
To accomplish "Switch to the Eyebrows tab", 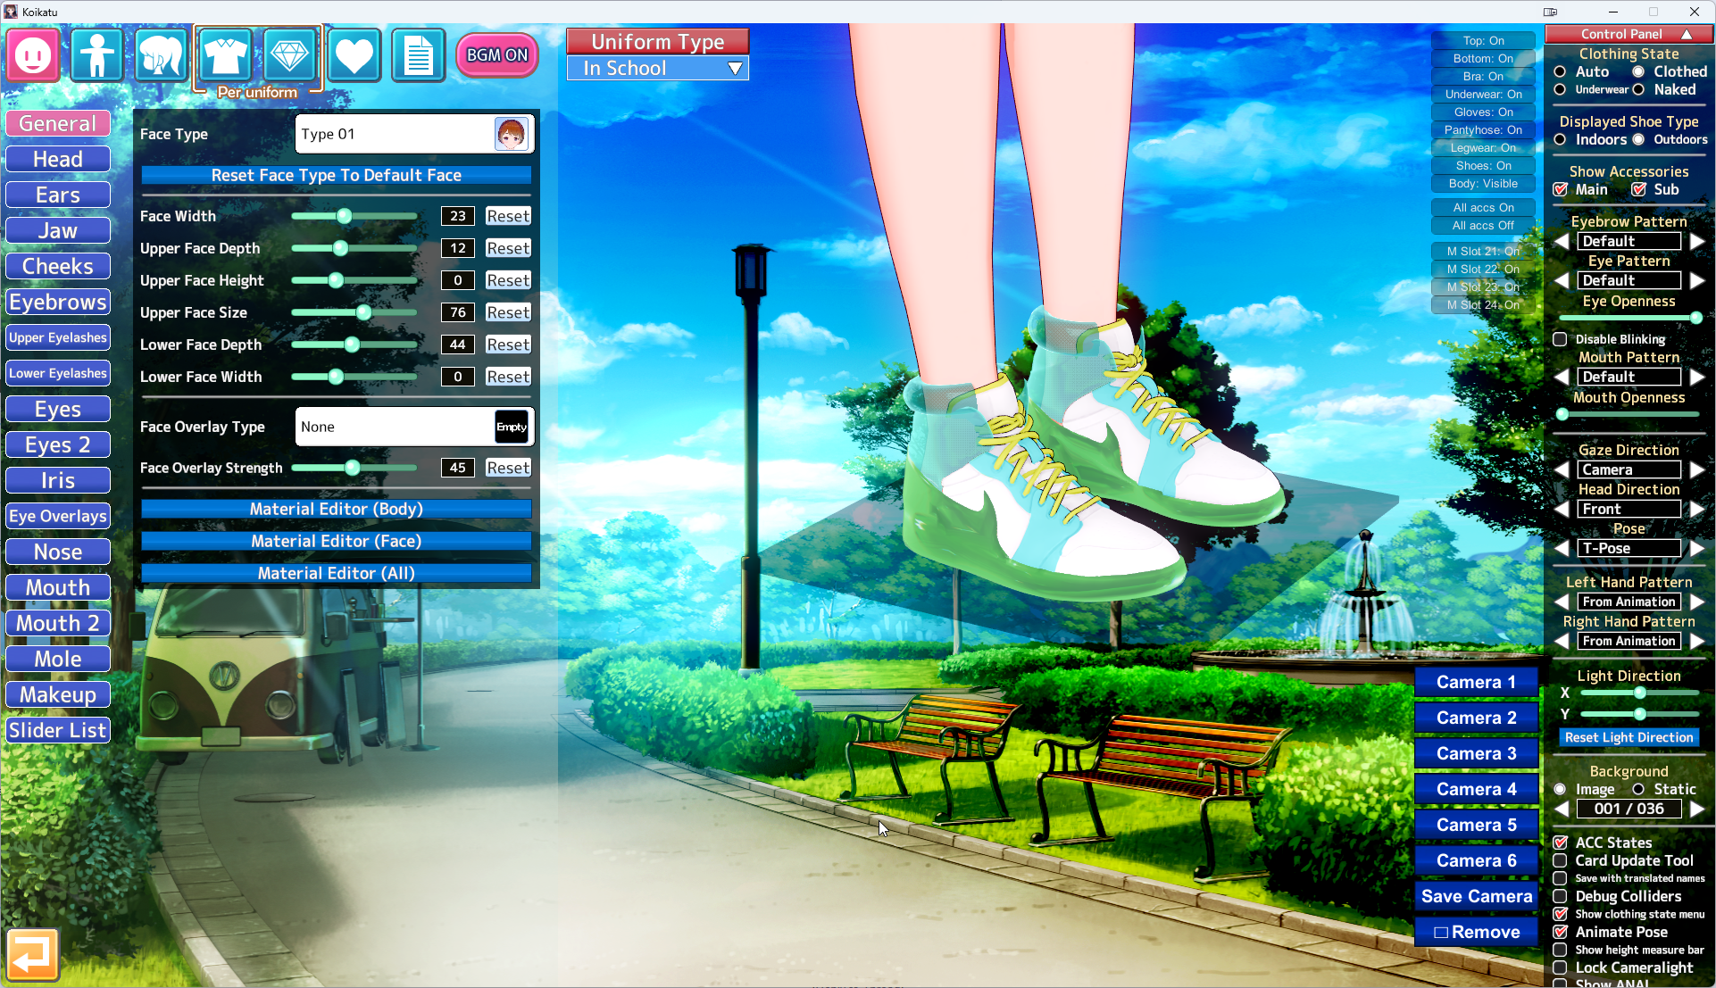I will pyautogui.click(x=58, y=302).
